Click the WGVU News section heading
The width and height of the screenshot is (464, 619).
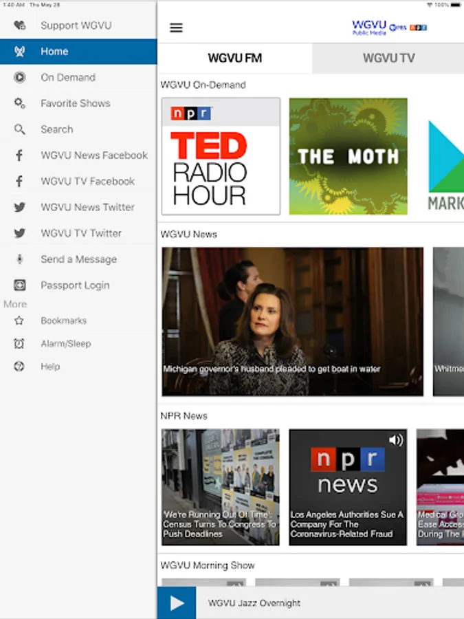(188, 235)
